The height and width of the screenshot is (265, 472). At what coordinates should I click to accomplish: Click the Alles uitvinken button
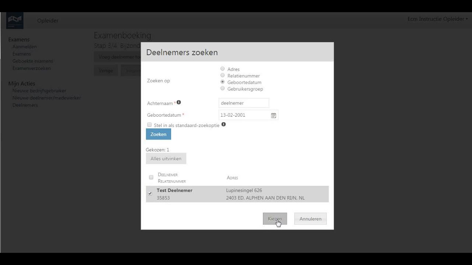tap(166, 159)
